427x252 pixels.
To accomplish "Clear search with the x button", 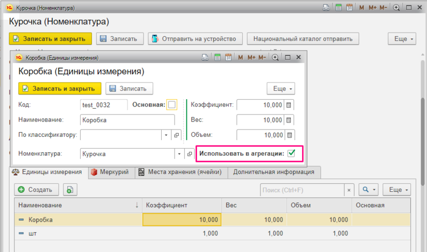I will coord(349,190).
